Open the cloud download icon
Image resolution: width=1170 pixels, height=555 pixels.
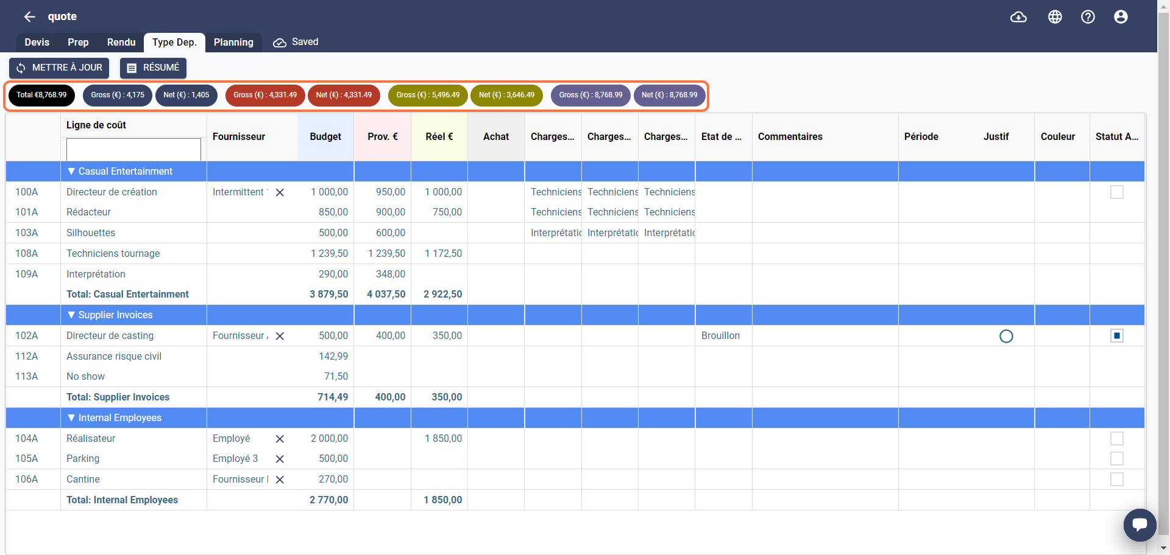pyautogui.click(x=1018, y=16)
